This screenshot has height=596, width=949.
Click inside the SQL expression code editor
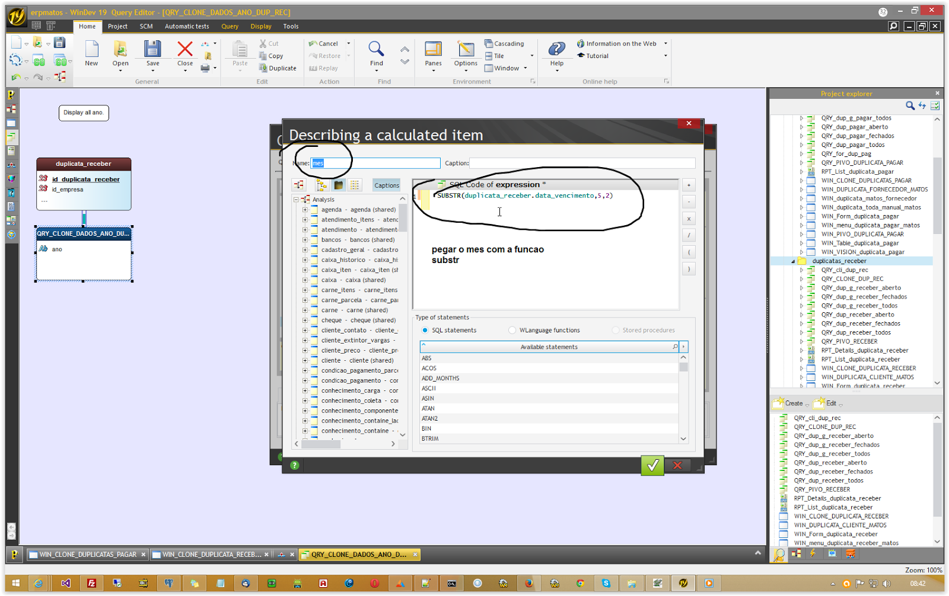(546, 249)
